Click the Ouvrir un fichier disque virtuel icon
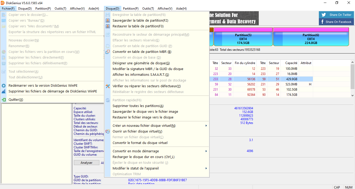This screenshot has width=355, height=189. 108,131
